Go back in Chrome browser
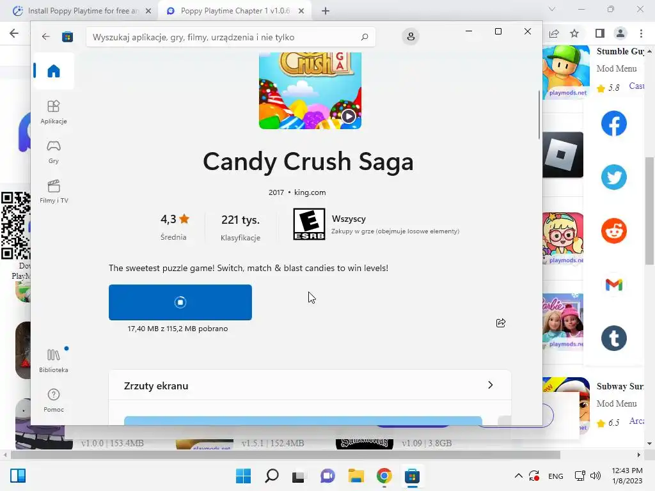Screen dimensions: 655x491 tap(14, 33)
